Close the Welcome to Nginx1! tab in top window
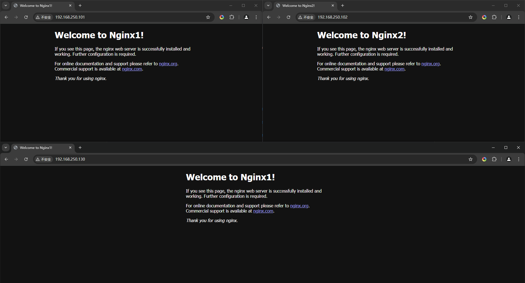The height and width of the screenshot is (283, 525). click(x=70, y=5)
